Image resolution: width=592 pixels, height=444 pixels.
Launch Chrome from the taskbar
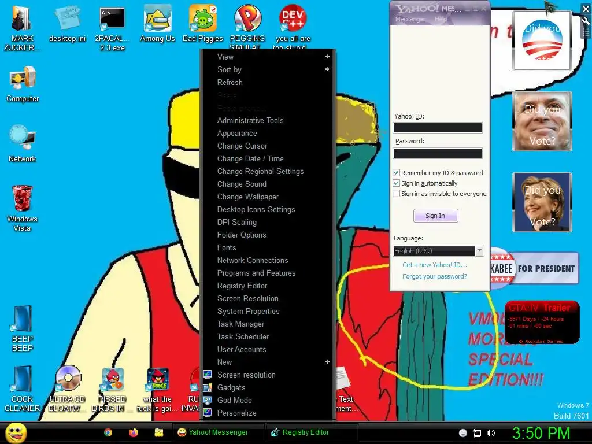point(108,432)
